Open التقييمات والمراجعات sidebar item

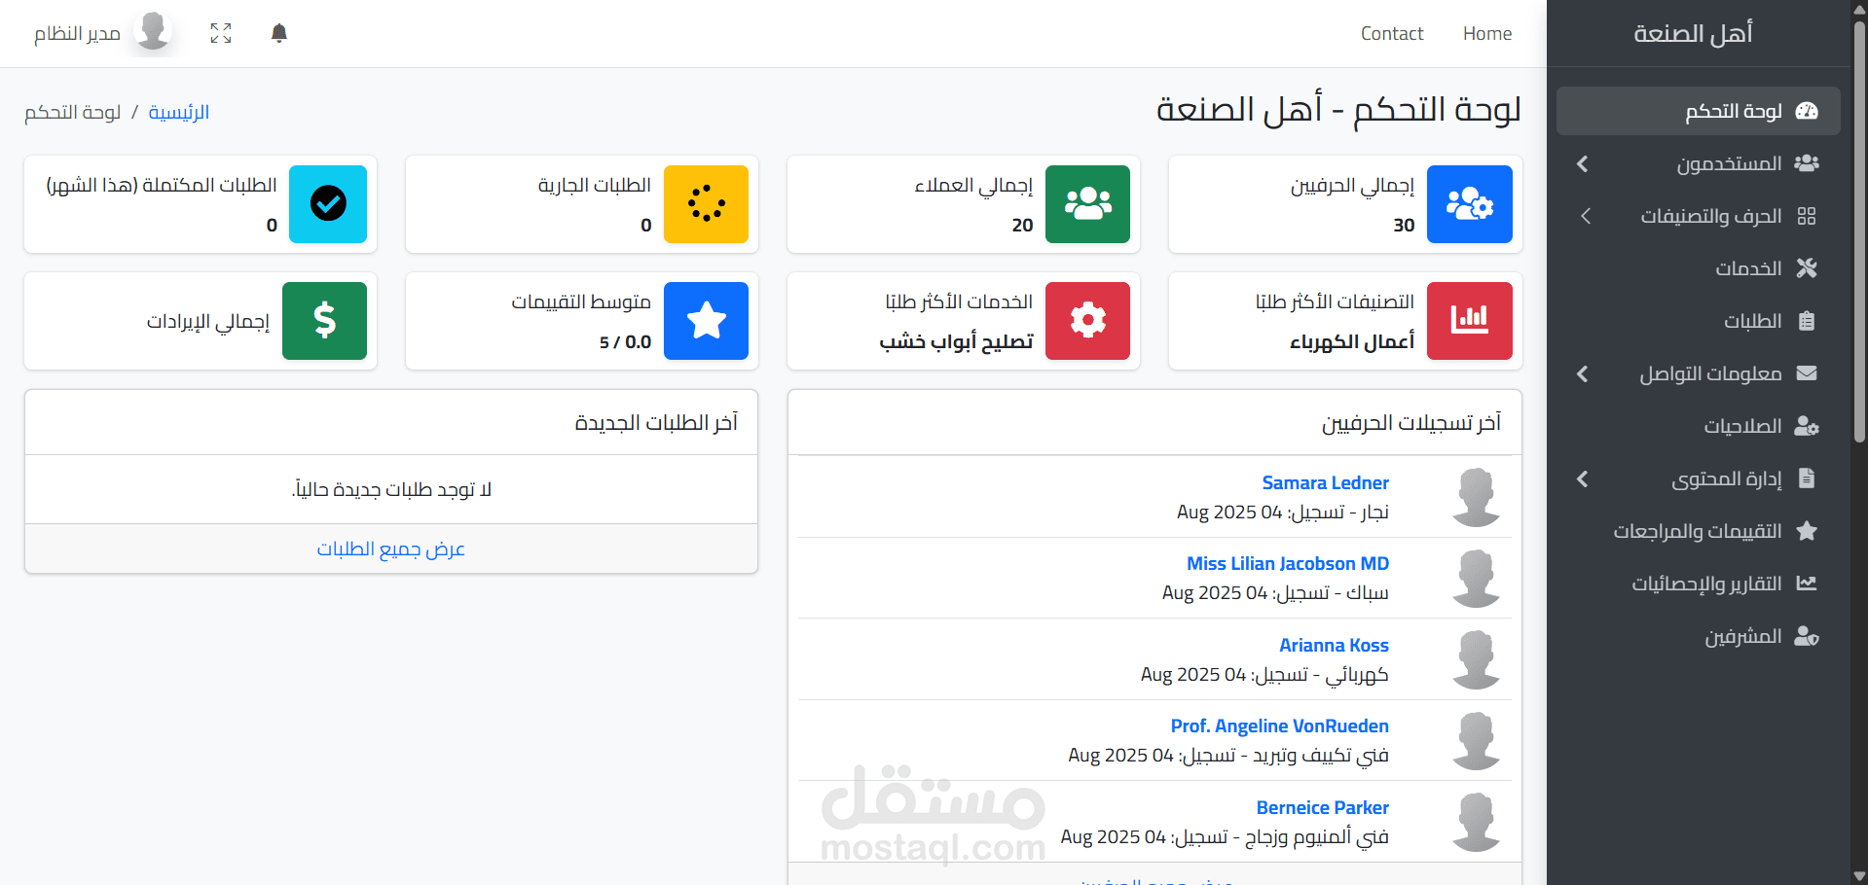1699,531
